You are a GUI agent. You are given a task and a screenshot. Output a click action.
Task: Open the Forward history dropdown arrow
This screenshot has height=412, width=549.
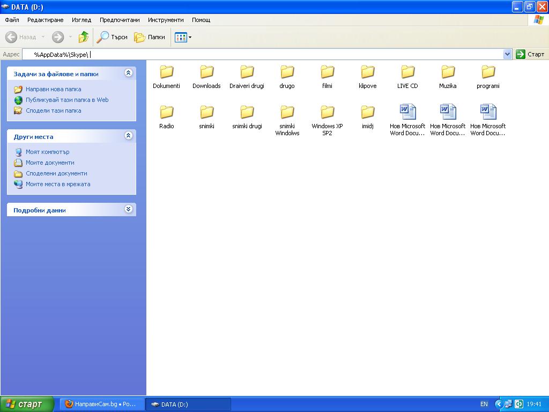[70, 37]
